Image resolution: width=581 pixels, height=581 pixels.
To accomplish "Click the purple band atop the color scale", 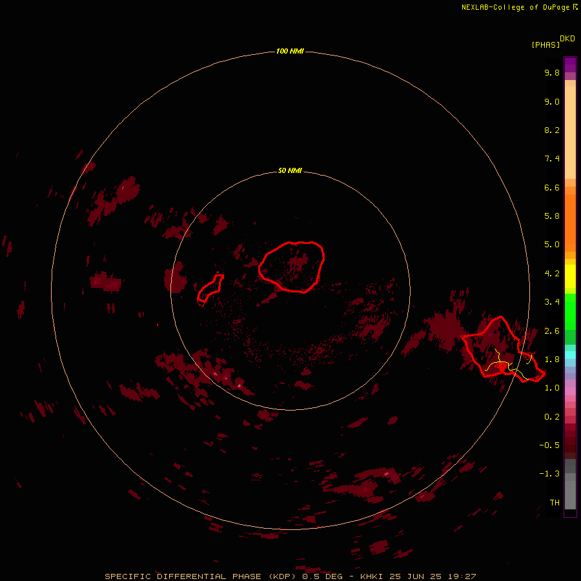I will pyautogui.click(x=570, y=65).
